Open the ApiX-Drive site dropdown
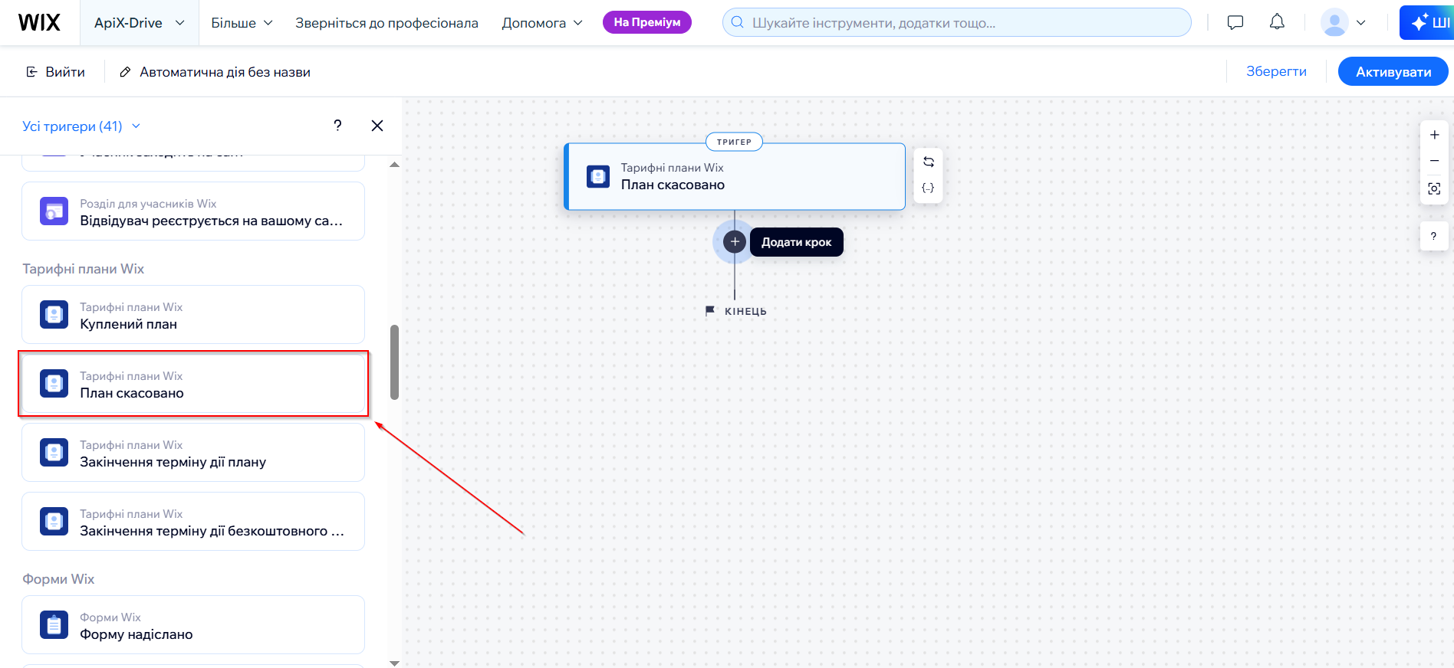Viewport: 1454px width, 668px height. [139, 23]
